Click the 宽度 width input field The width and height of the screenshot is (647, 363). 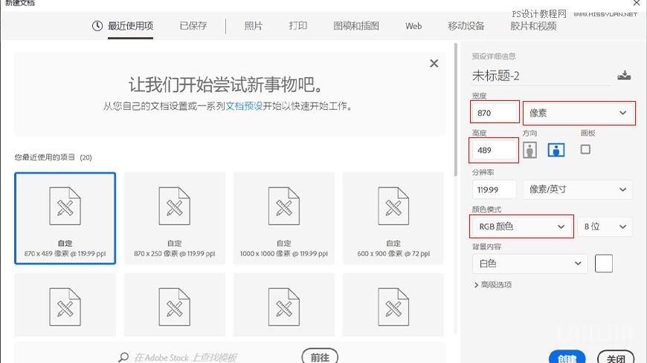click(495, 113)
